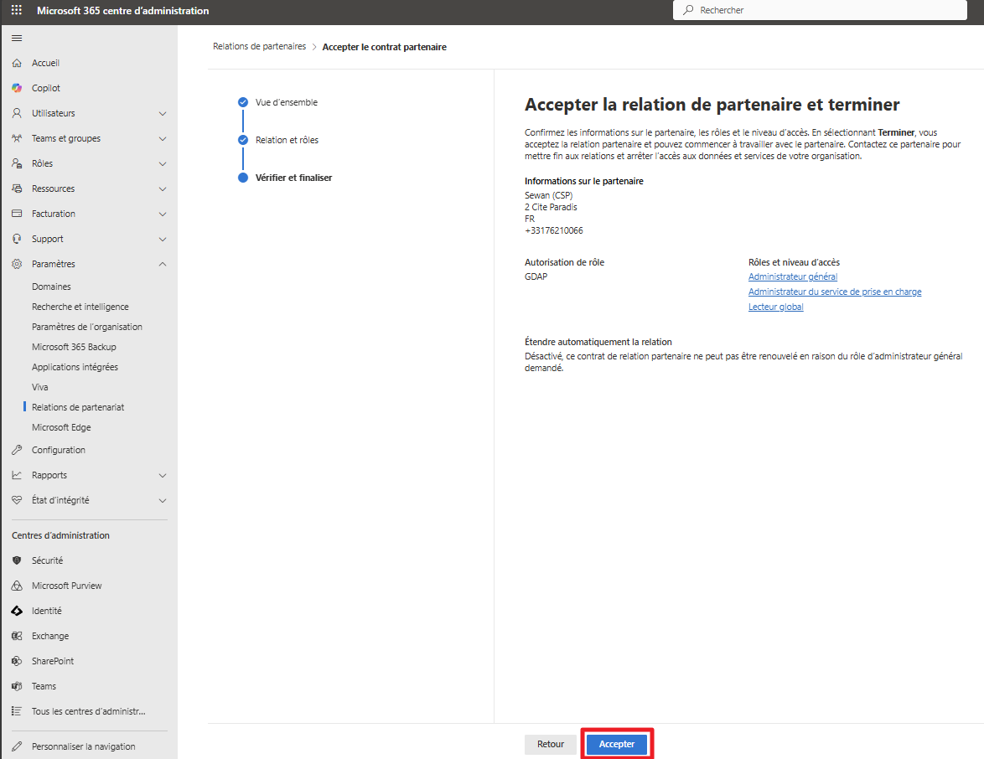Click the Sécurité shield icon
The image size is (984, 759).
[17, 560]
